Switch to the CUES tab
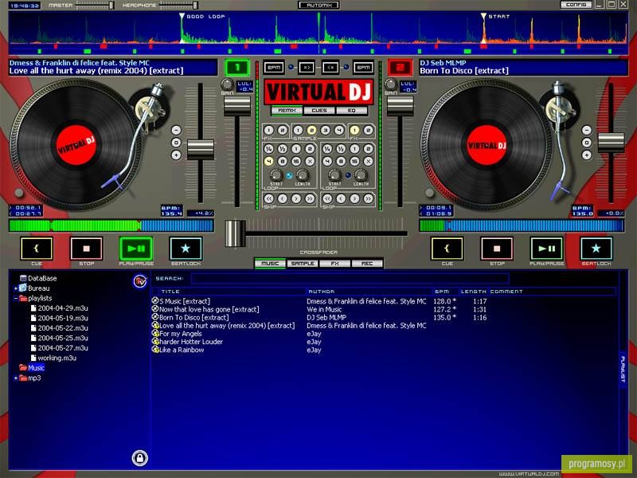Screen dimensions: 637x478 319,111
